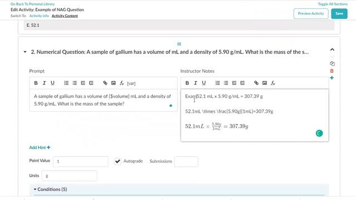
Task: Insert formula in Prompt editor
Action: (122, 83)
